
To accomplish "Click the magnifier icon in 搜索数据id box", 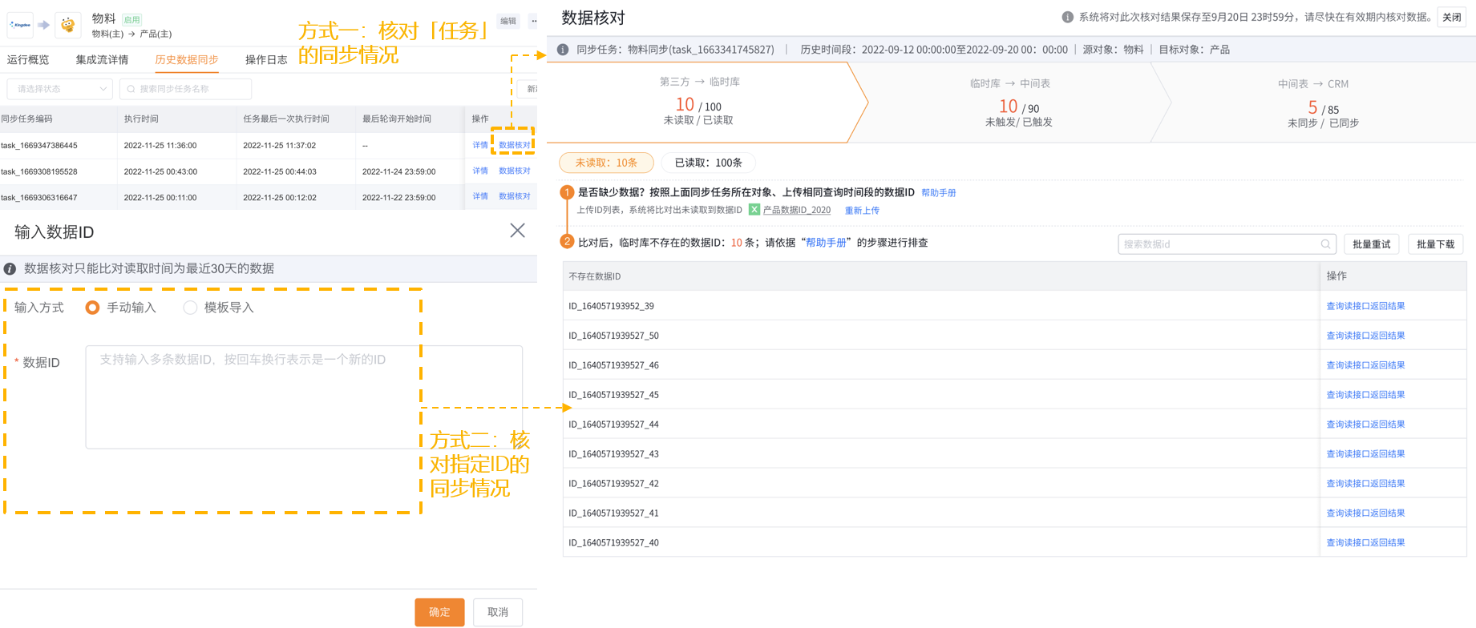I will coord(1325,244).
